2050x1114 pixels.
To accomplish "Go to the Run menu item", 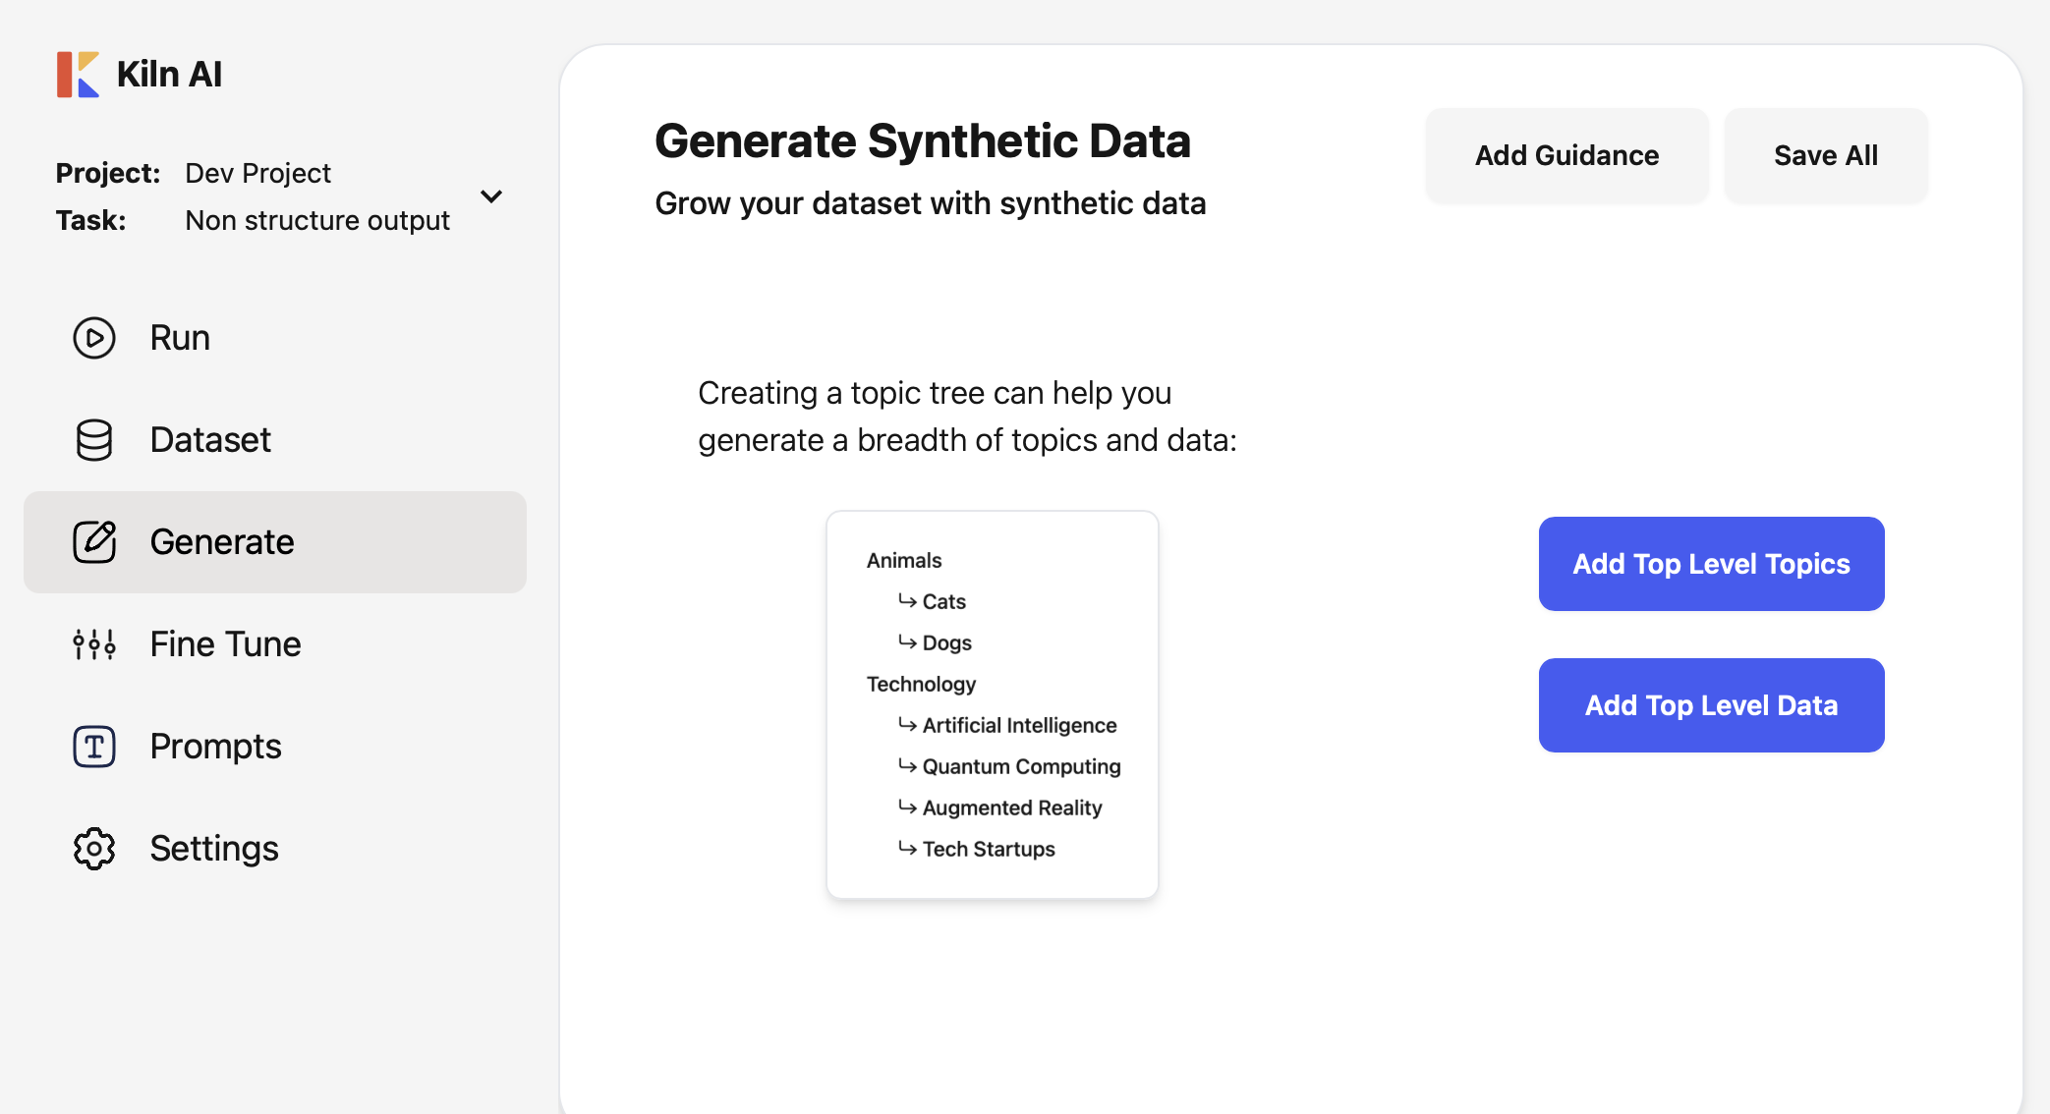I will [275, 338].
